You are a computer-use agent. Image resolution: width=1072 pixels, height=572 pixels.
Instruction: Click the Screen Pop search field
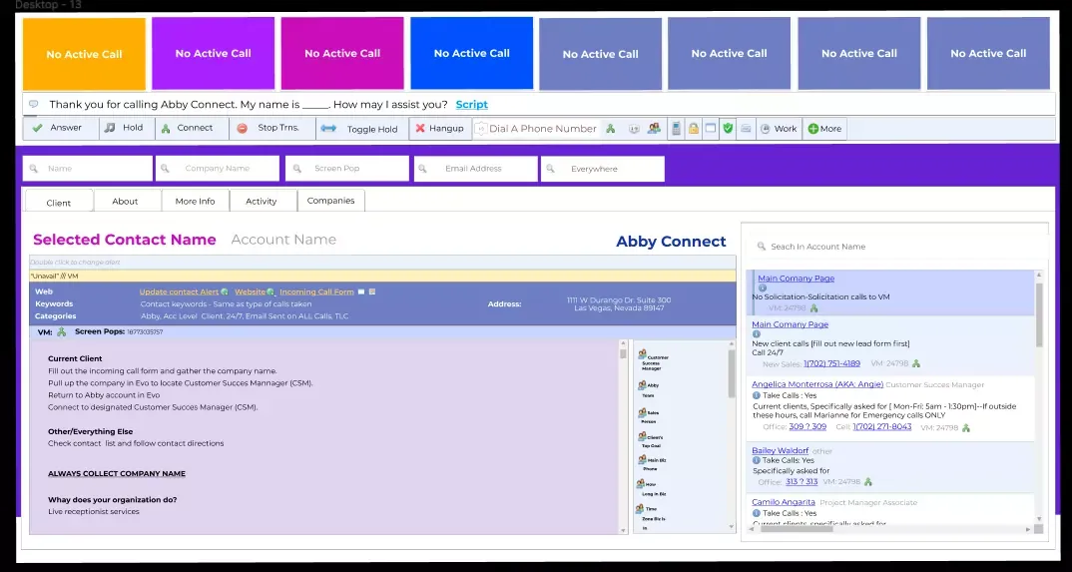click(347, 169)
